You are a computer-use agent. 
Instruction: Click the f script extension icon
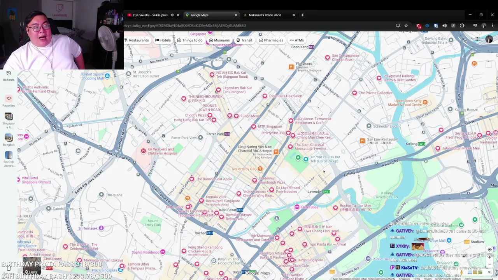[x=453, y=26]
